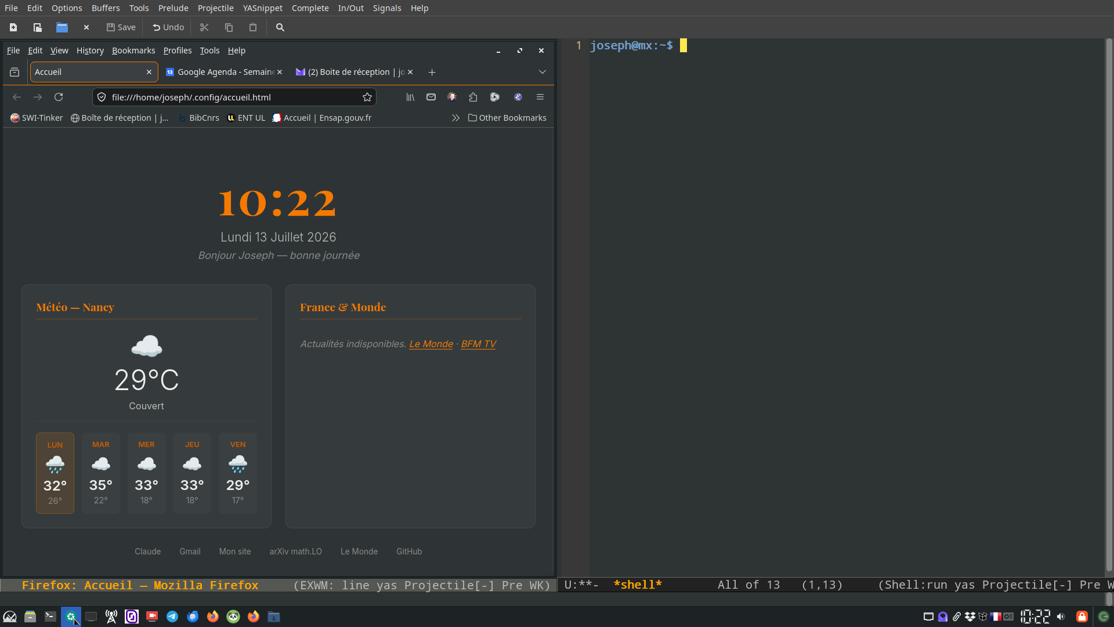Click the Emacs search magnifier icon
The image size is (1114, 627).
(x=280, y=27)
